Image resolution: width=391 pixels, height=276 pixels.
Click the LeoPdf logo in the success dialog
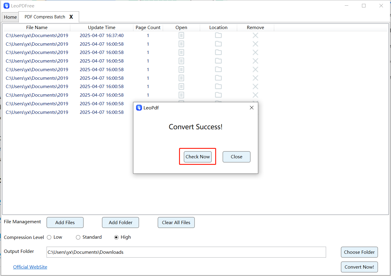coord(139,108)
